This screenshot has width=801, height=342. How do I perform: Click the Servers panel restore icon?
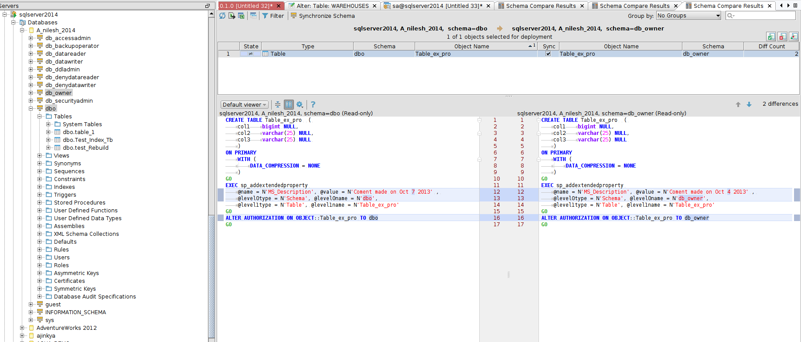(208, 6)
